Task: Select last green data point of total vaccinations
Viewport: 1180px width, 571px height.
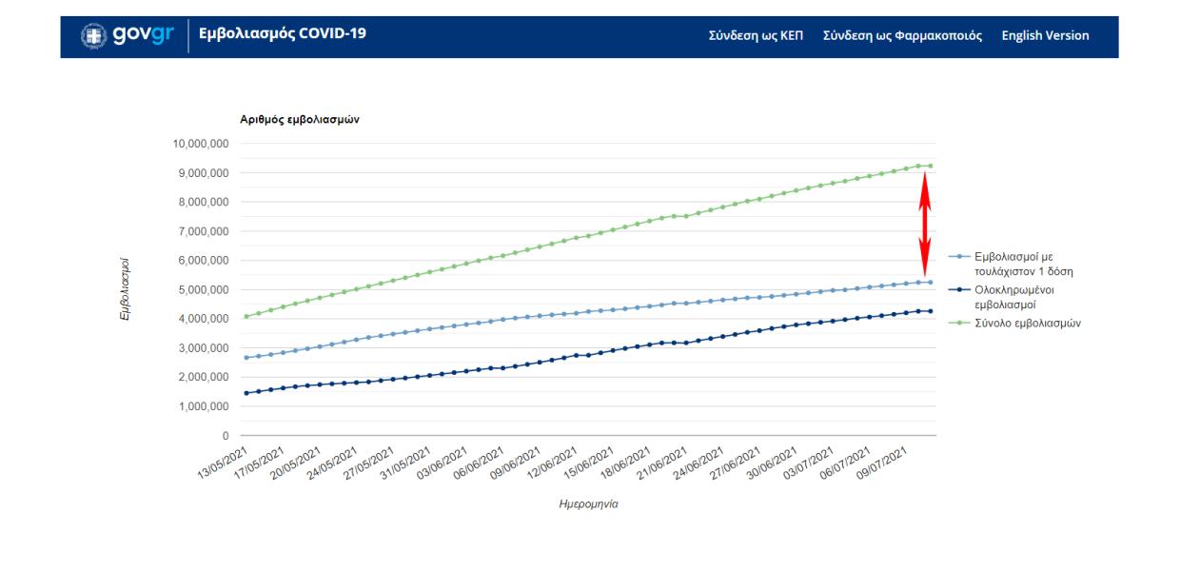Action: (x=930, y=166)
